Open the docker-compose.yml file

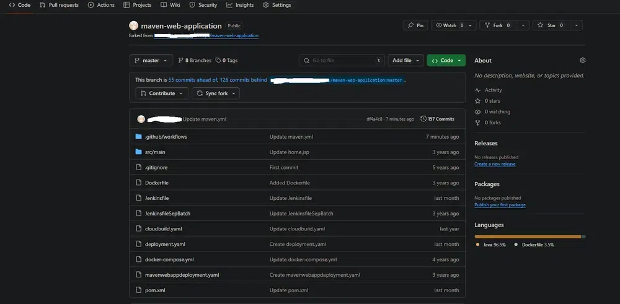169,260
